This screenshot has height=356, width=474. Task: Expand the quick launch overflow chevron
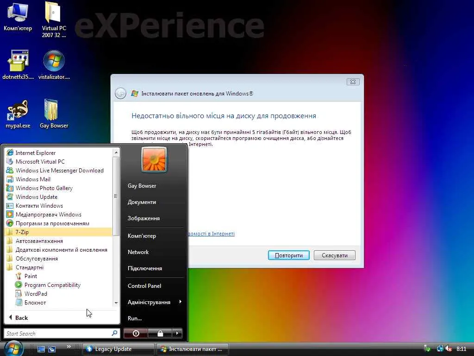(69, 346)
